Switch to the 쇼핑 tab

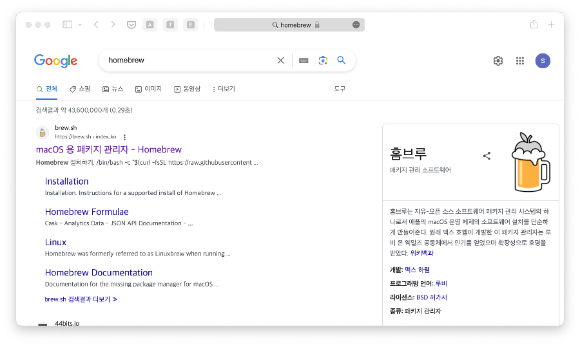tap(80, 89)
